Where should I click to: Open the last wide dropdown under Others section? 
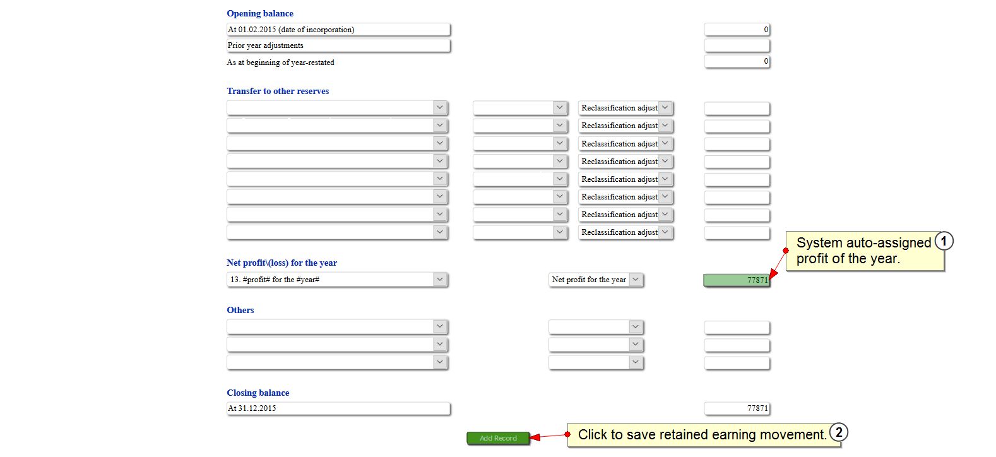coord(337,362)
